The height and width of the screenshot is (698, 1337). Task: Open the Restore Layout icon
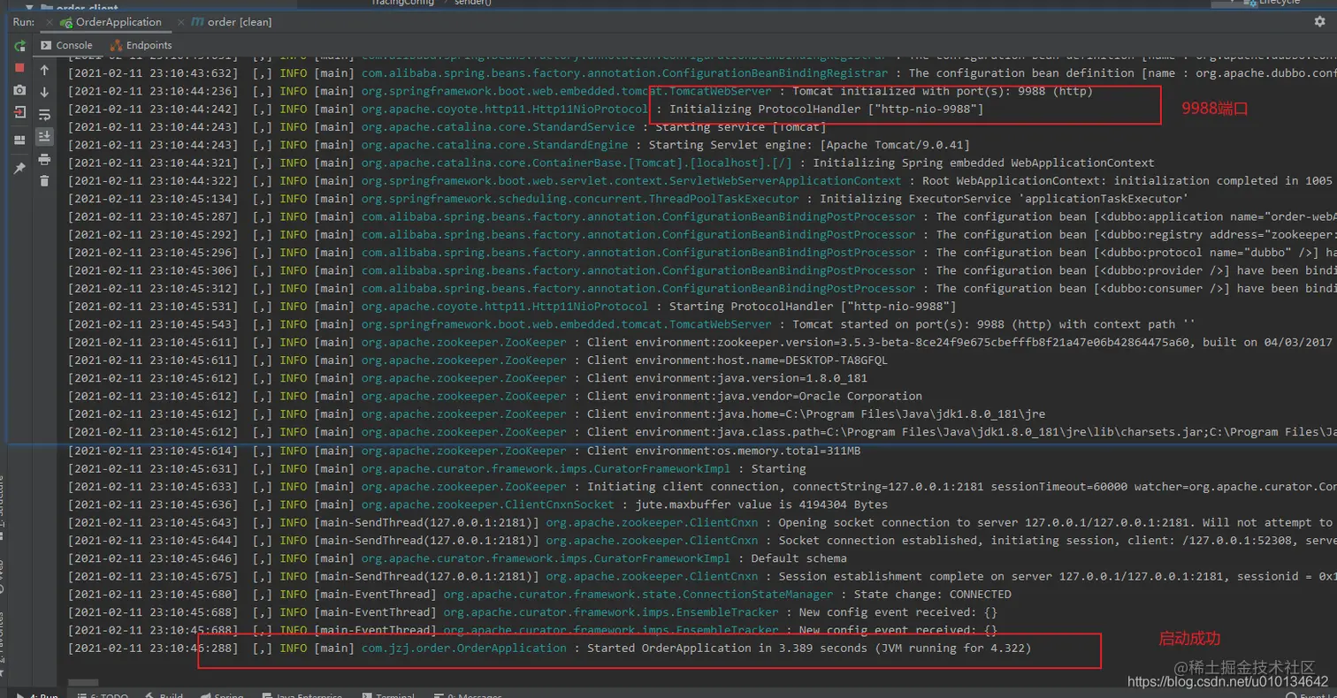coord(19,140)
